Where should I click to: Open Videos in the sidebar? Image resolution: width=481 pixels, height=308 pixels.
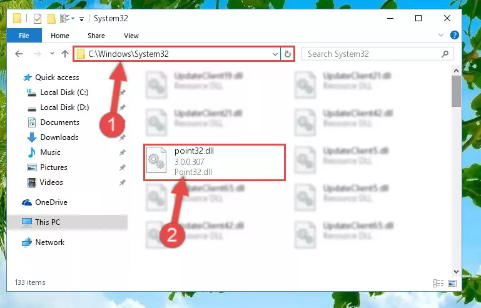[x=51, y=182]
